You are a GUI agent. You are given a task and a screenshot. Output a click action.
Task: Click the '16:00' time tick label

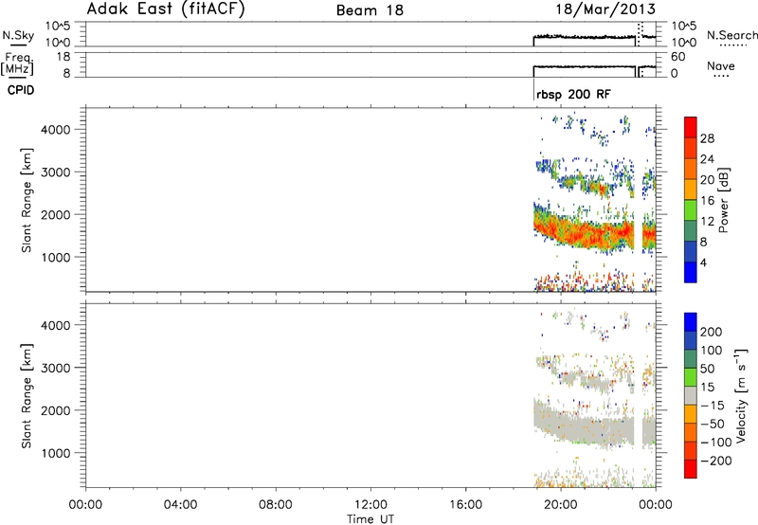click(x=465, y=505)
